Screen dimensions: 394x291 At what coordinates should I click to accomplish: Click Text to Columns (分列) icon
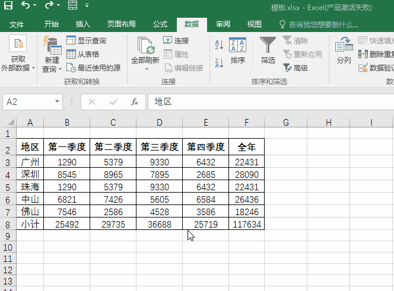tap(344, 46)
